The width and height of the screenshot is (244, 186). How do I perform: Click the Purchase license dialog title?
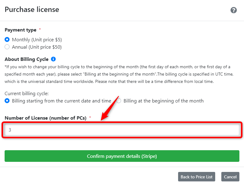(x=32, y=9)
